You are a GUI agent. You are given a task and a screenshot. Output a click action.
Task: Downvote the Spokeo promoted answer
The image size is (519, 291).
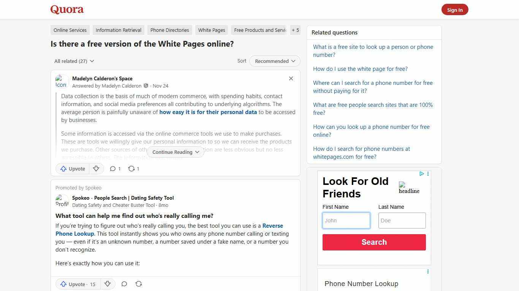108,284
